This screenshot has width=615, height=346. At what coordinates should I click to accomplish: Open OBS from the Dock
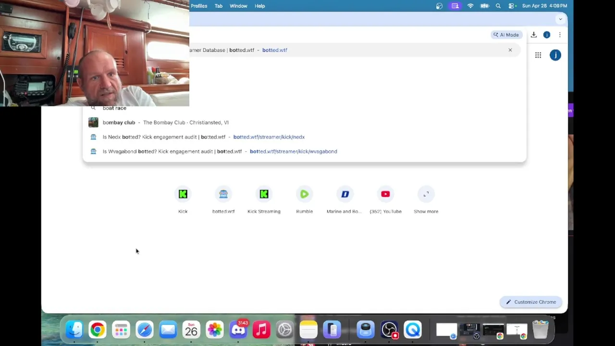pos(389,330)
